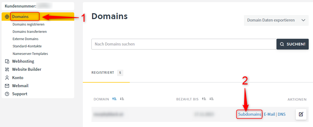
Task: Sort Bezahlt Bis column ascending
Action: (204, 99)
